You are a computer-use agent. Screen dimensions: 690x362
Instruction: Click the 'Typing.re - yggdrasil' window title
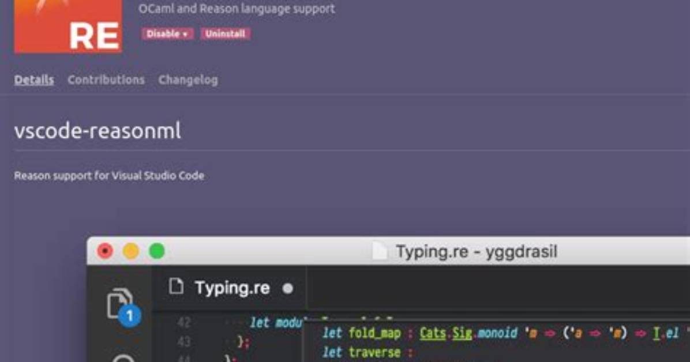(x=477, y=251)
